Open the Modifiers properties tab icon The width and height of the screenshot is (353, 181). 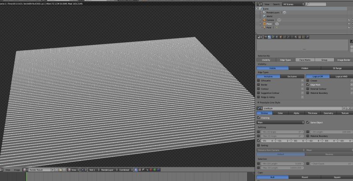tap(289, 37)
